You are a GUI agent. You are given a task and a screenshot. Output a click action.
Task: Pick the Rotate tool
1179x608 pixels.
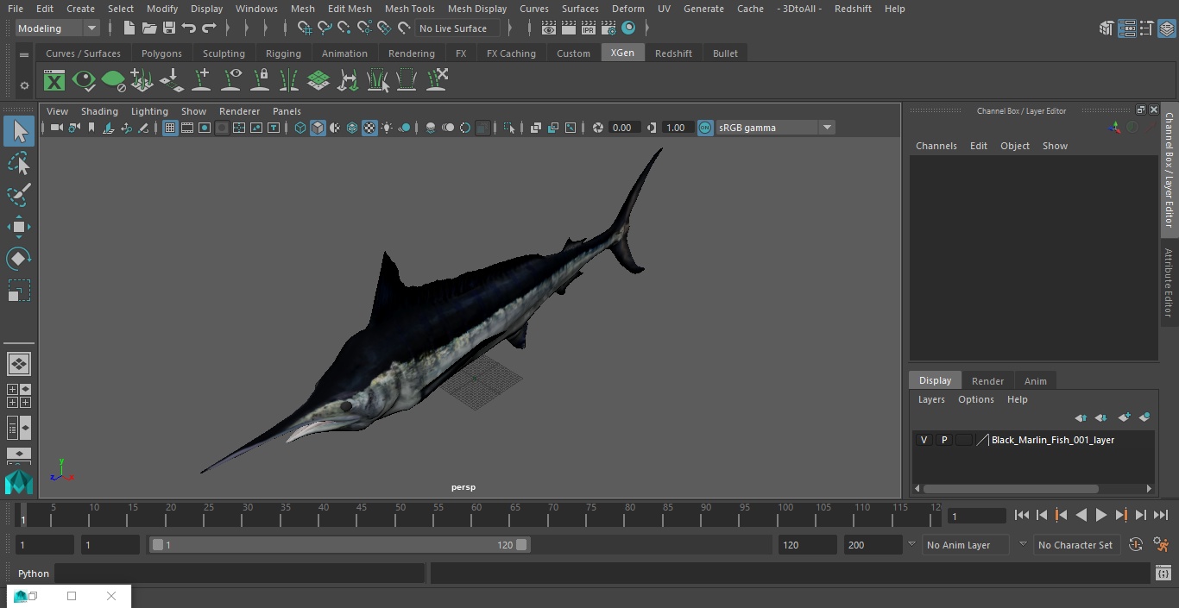[19, 259]
